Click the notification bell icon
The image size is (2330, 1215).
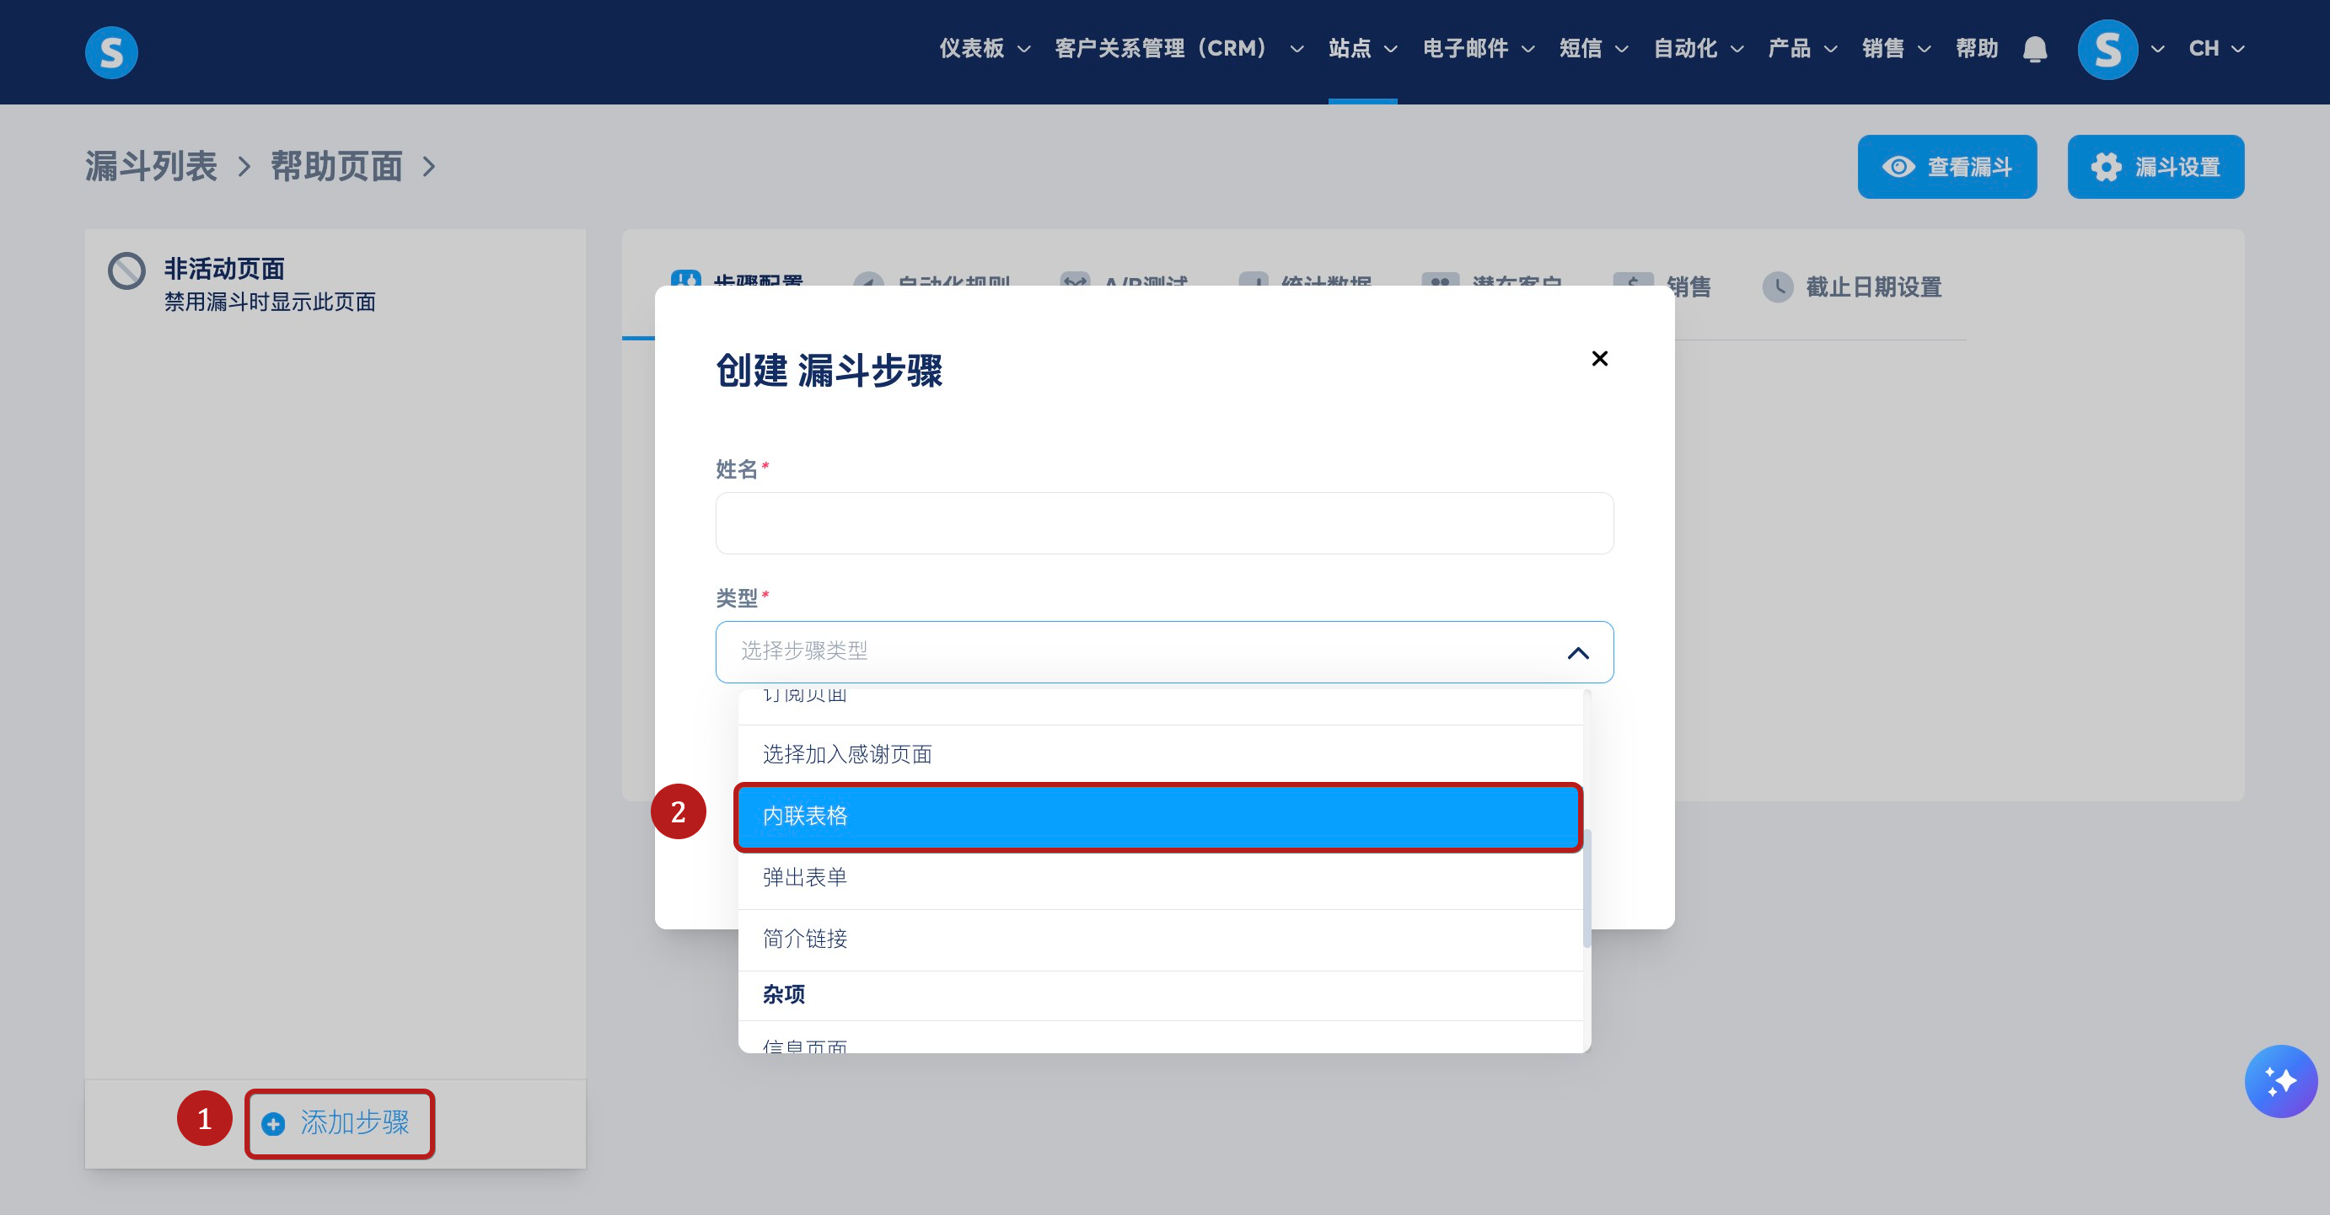coord(2034,49)
